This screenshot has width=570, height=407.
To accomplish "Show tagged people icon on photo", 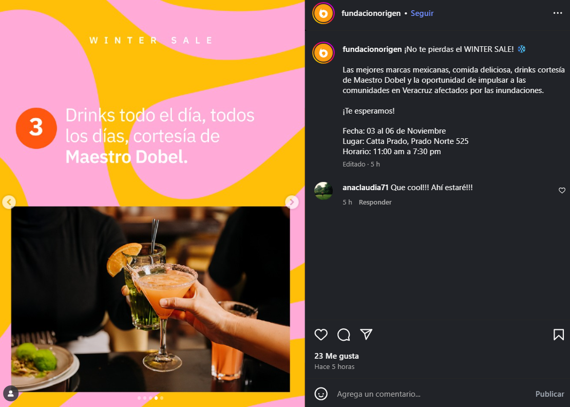I will (x=11, y=393).
